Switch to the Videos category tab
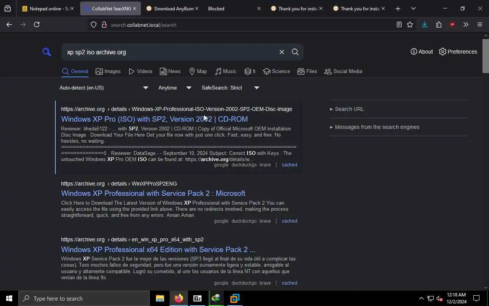Screen dimensions: 489x306 [141, 71]
